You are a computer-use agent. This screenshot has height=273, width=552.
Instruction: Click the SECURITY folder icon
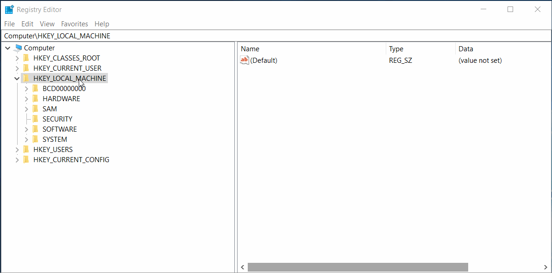35,119
